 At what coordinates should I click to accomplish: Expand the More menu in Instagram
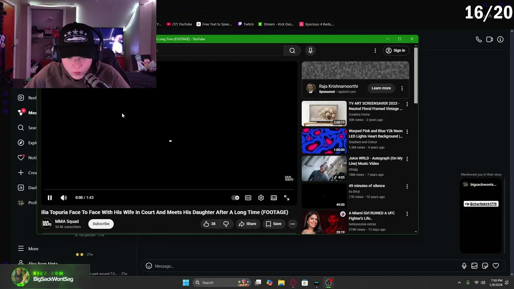pyautogui.click(x=28, y=249)
